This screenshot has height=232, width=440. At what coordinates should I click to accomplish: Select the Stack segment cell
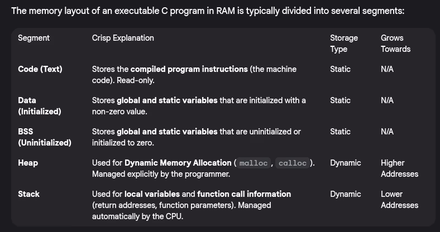point(29,194)
